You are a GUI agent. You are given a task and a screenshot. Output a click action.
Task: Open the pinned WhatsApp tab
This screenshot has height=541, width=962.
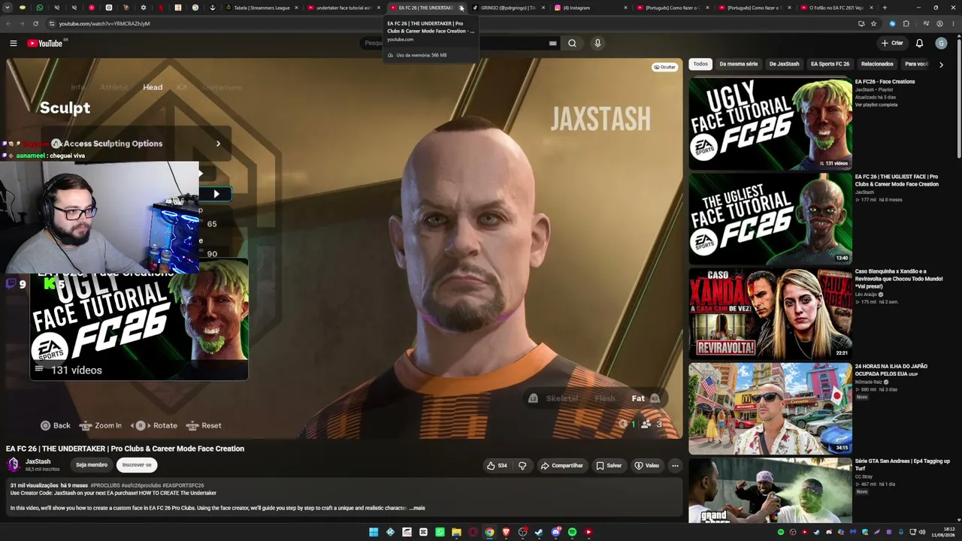[x=40, y=8]
